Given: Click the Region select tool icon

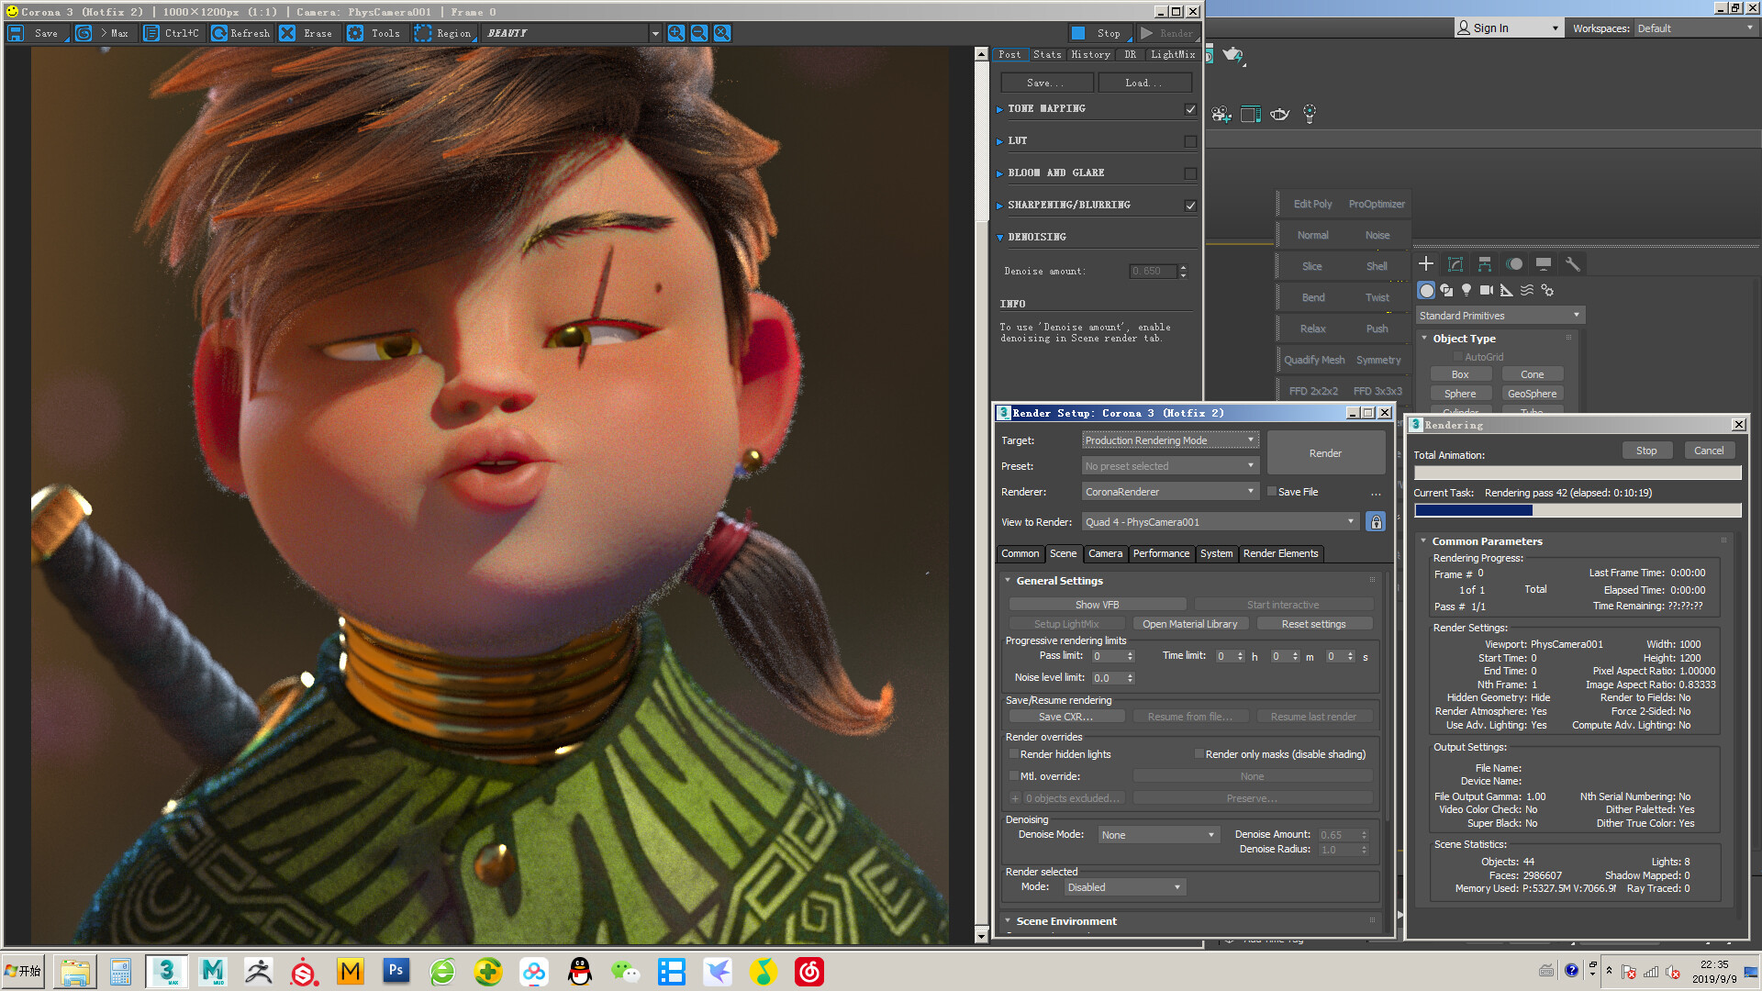Looking at the screenshot, I should click(x=423, y=33).
